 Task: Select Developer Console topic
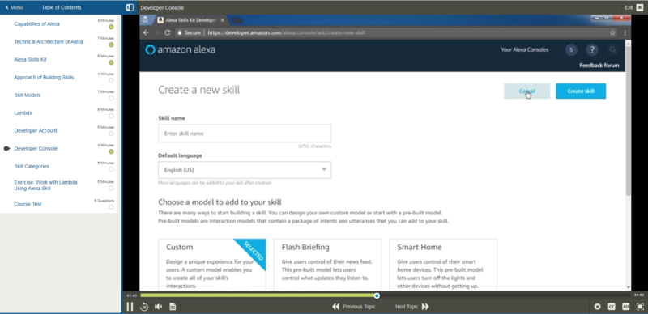[36, 148]
